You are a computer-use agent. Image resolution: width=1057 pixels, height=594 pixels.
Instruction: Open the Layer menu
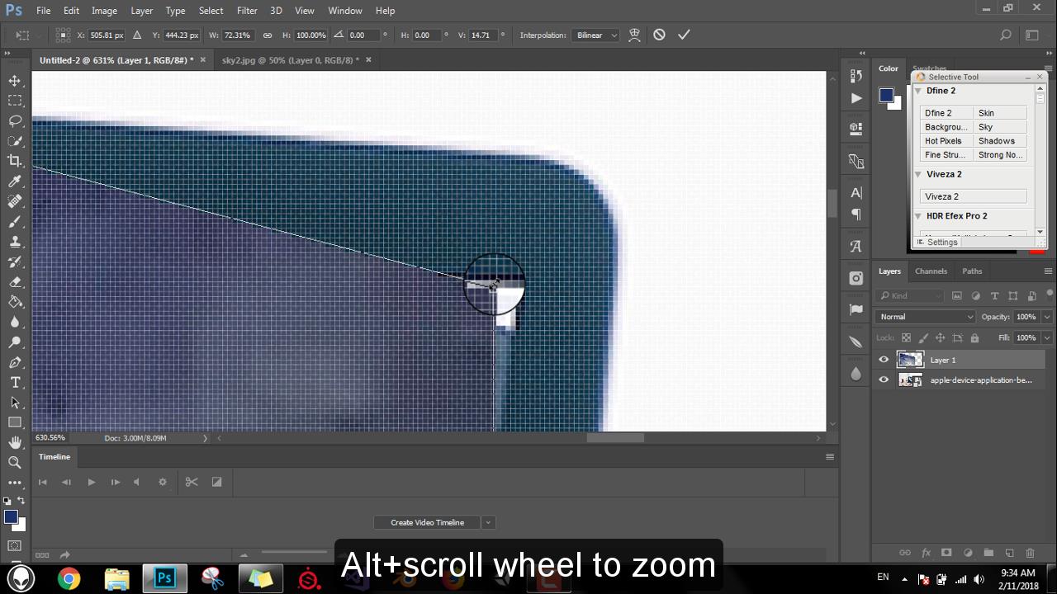point(141,11)
